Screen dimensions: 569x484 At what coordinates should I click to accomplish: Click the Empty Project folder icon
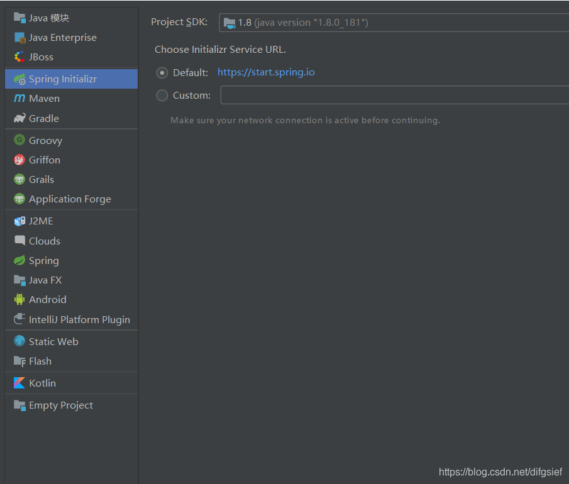tap(19, 405)
